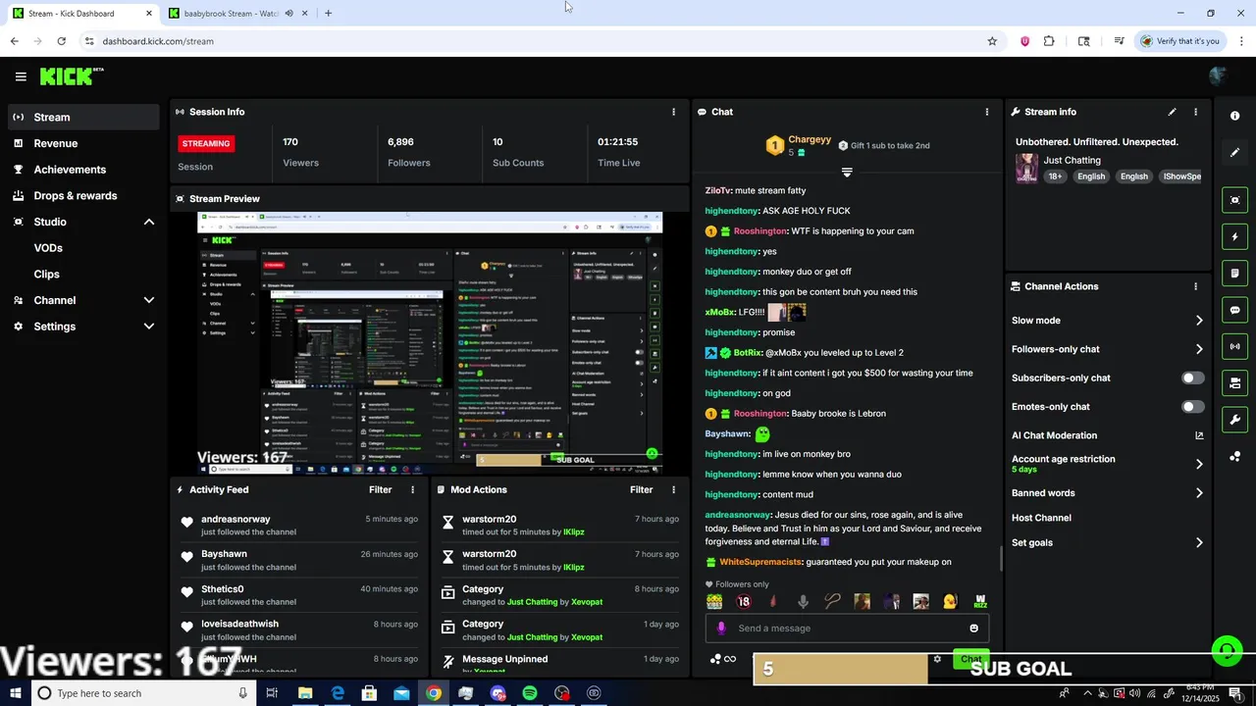The image size is (1256, 706).
Task: Open the Session Info options menu
Action: click(x=673, y=112)
